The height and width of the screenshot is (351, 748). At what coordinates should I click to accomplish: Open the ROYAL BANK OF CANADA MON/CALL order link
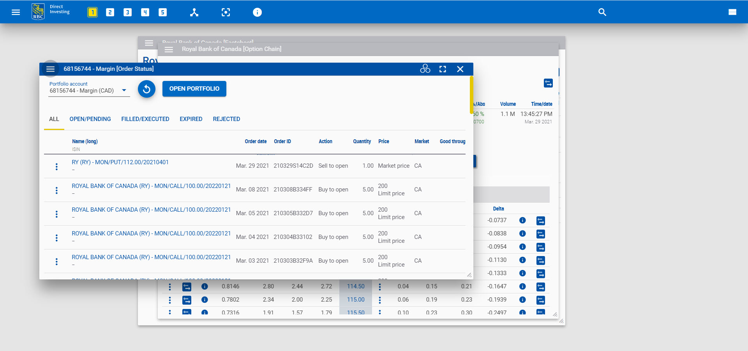click(x=151, y=186)
